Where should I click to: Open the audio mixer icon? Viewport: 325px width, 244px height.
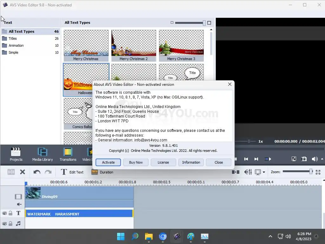248,172
